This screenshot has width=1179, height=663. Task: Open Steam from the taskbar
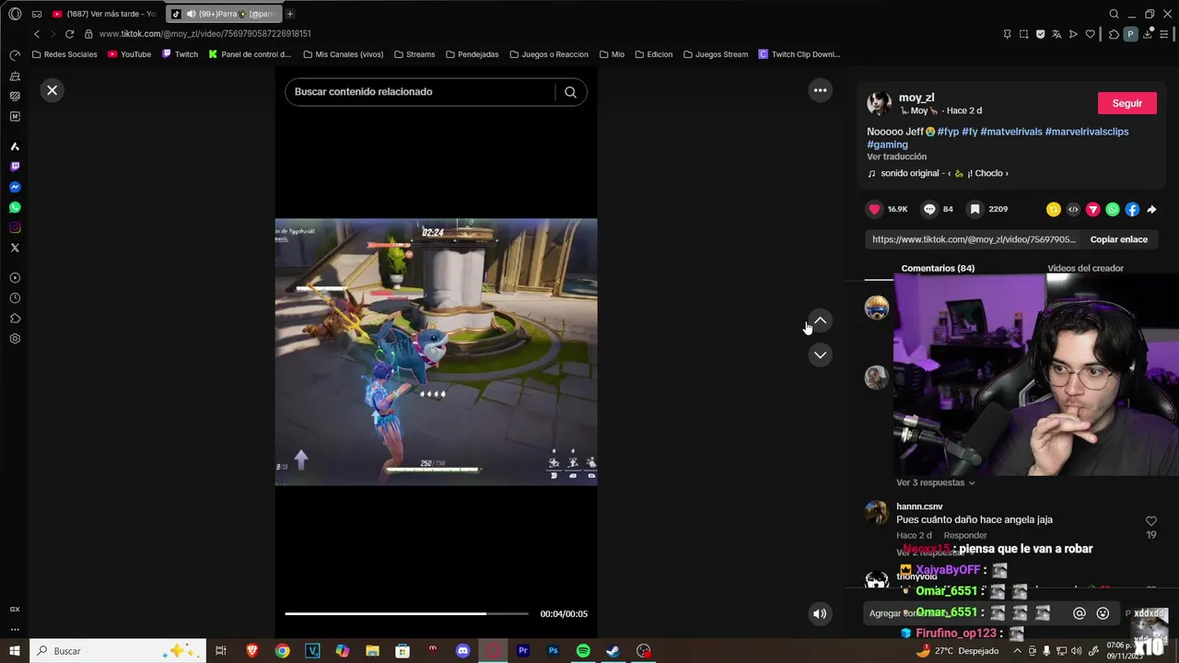point(613,651)
